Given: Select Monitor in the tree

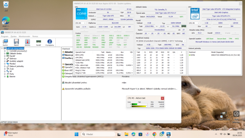Looking at the screenshot, I should (13, 64).
